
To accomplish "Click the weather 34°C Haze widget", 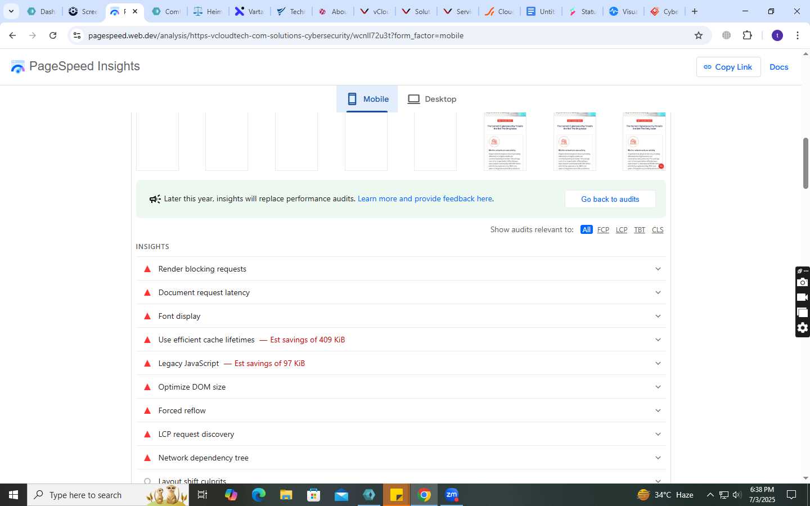I will [665, 495].
